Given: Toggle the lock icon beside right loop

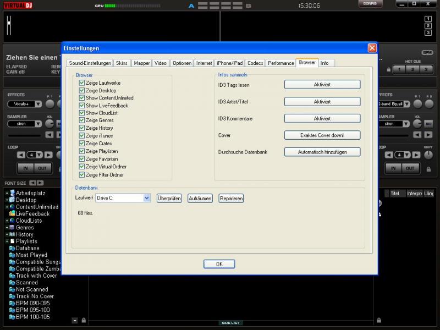Looking at the screenshot, I should 428,169.
